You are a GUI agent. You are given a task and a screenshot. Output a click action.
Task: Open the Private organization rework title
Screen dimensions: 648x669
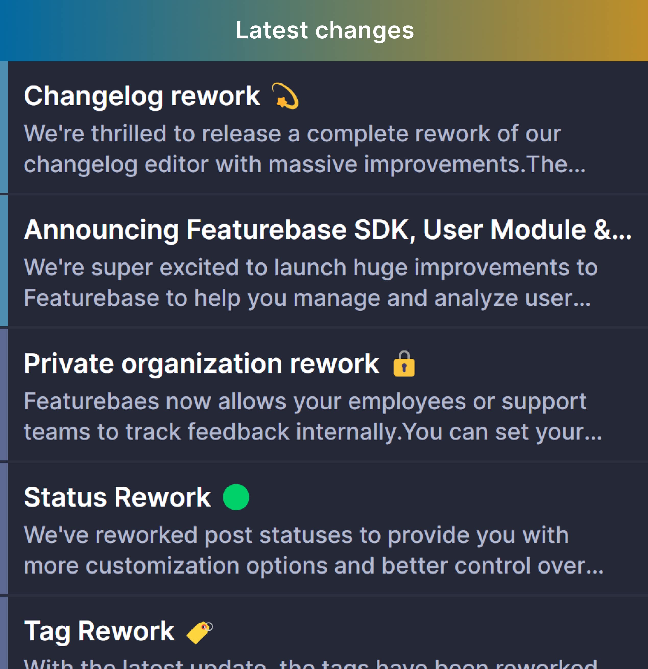pyautogui.click(x=201, y=364)
